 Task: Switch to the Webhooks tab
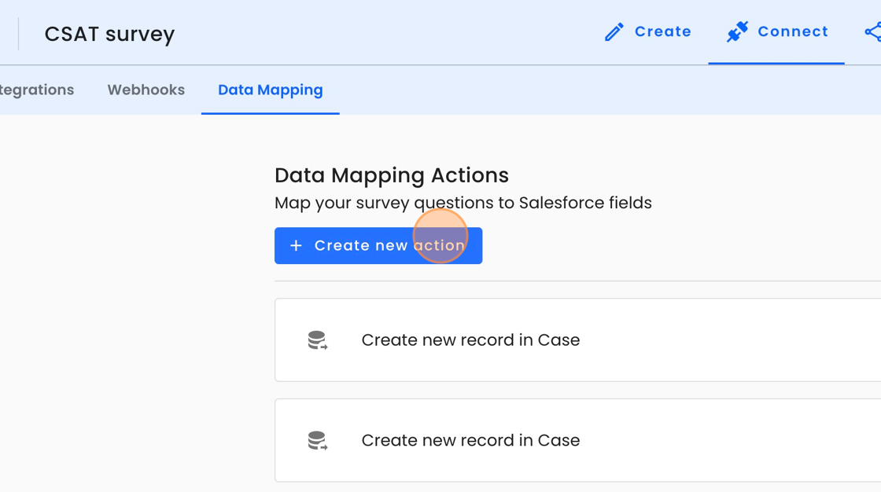click(x=146, y=90)
